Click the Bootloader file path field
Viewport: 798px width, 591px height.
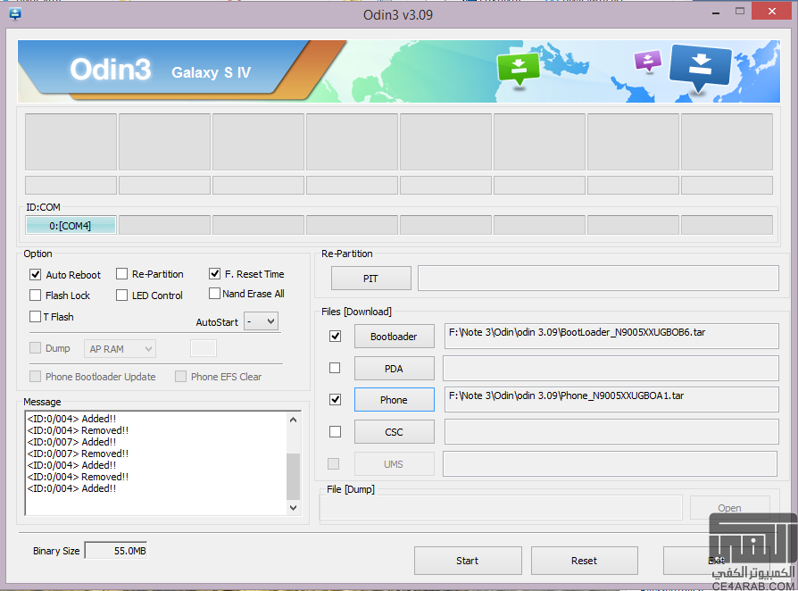[611, 337]
